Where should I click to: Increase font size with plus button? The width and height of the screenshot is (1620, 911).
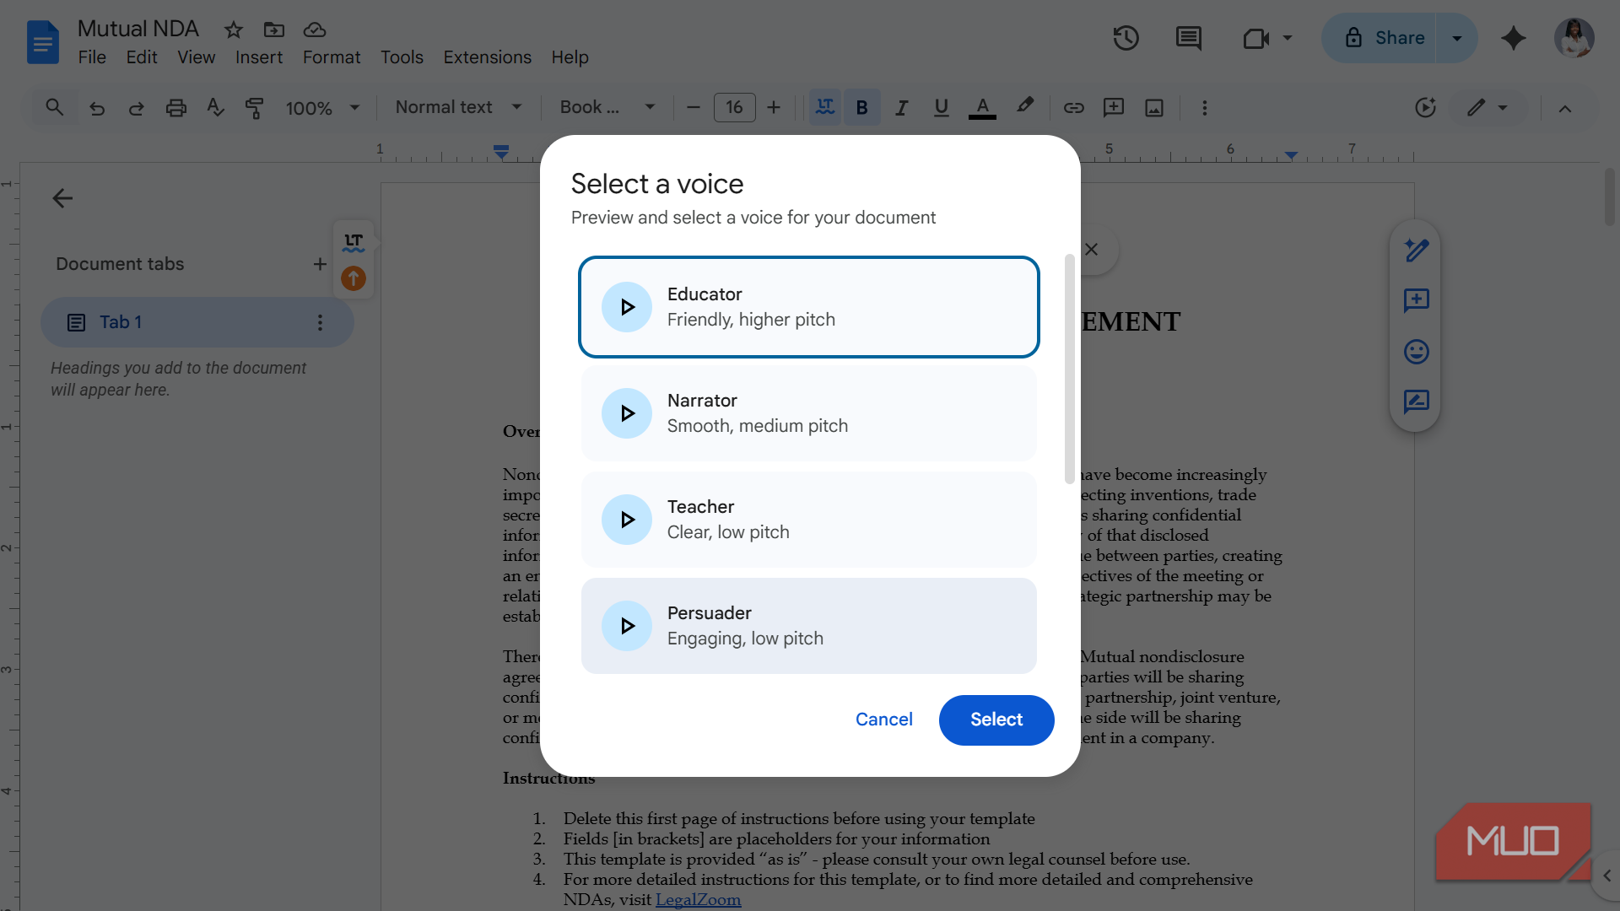(774, 108)
